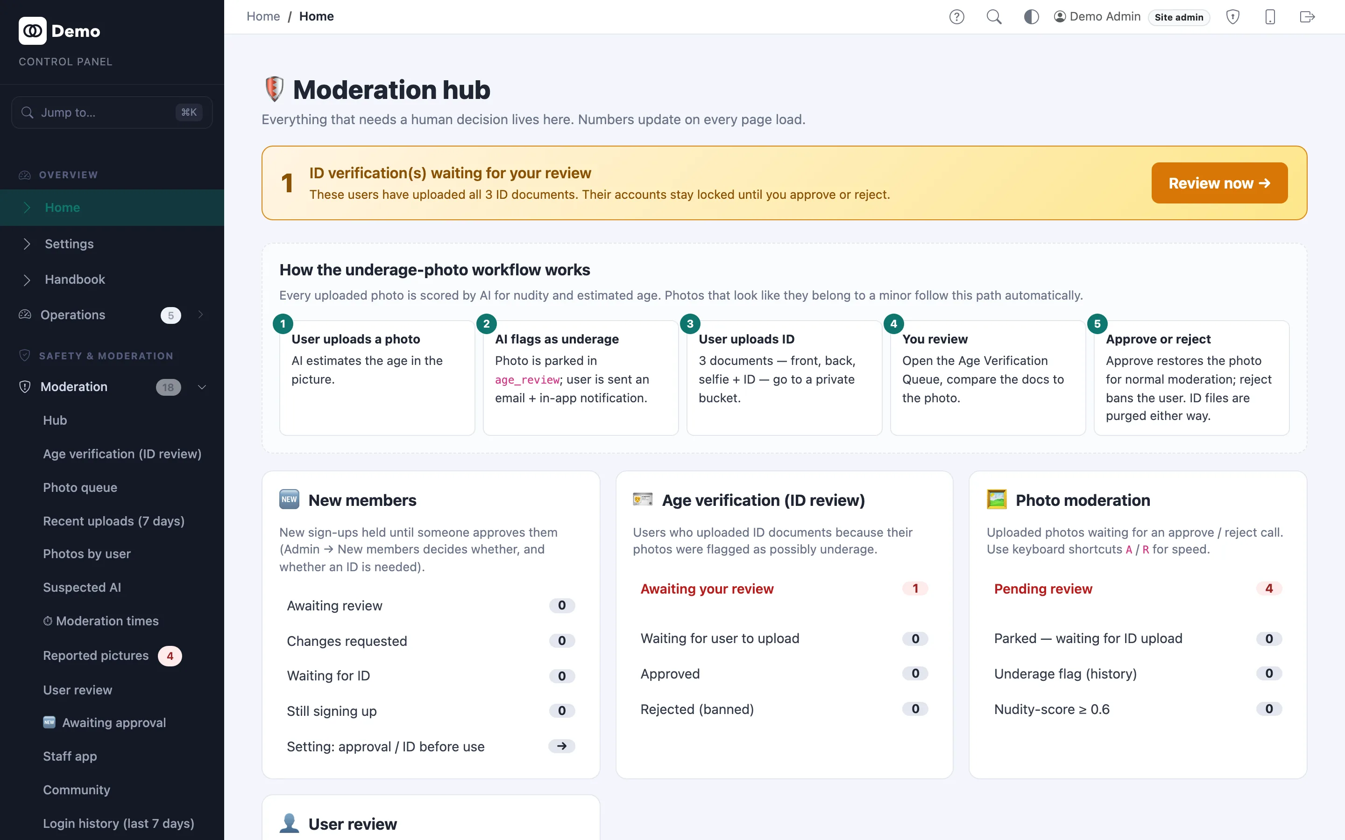The height and width of the screenshot is (840, 1345).
Task: Open the arrow for Setting: approval / ID before use
Action: [x=561, y=746]
